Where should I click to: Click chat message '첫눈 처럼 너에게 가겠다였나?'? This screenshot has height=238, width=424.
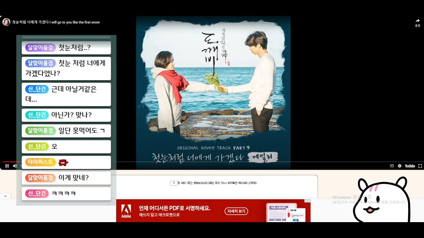pos(66,68)
